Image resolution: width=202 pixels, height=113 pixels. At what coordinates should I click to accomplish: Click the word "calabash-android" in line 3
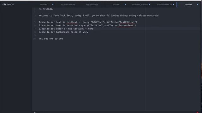[148, 16]
